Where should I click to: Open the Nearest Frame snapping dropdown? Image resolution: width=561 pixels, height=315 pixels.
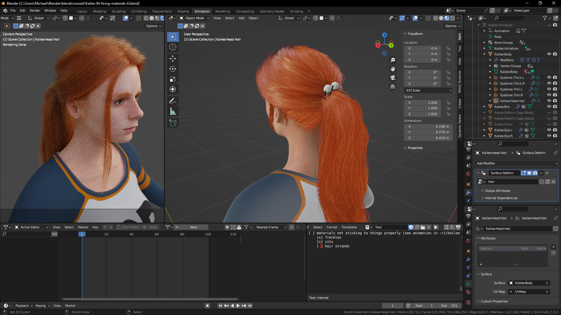point(271,227)
